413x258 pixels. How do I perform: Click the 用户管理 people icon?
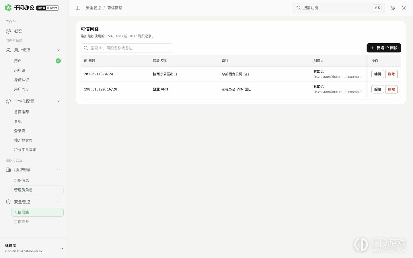(8, 50)
